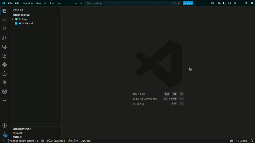Open Copilot status icon in status bar

pos(232,141)
